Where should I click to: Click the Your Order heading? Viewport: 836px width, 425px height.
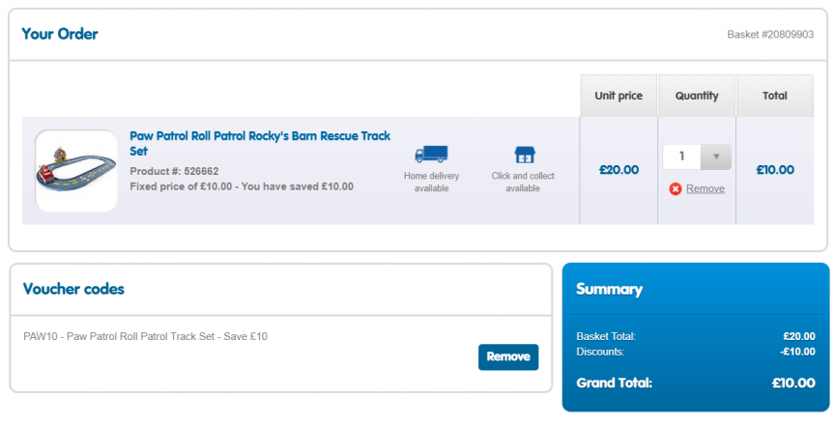pyautogui.click(x=60, y=34)
